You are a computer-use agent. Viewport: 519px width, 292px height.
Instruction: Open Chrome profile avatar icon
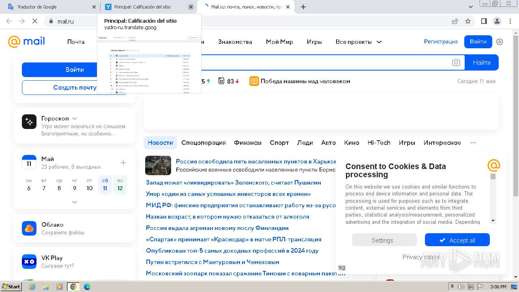[x=497, y=21]
